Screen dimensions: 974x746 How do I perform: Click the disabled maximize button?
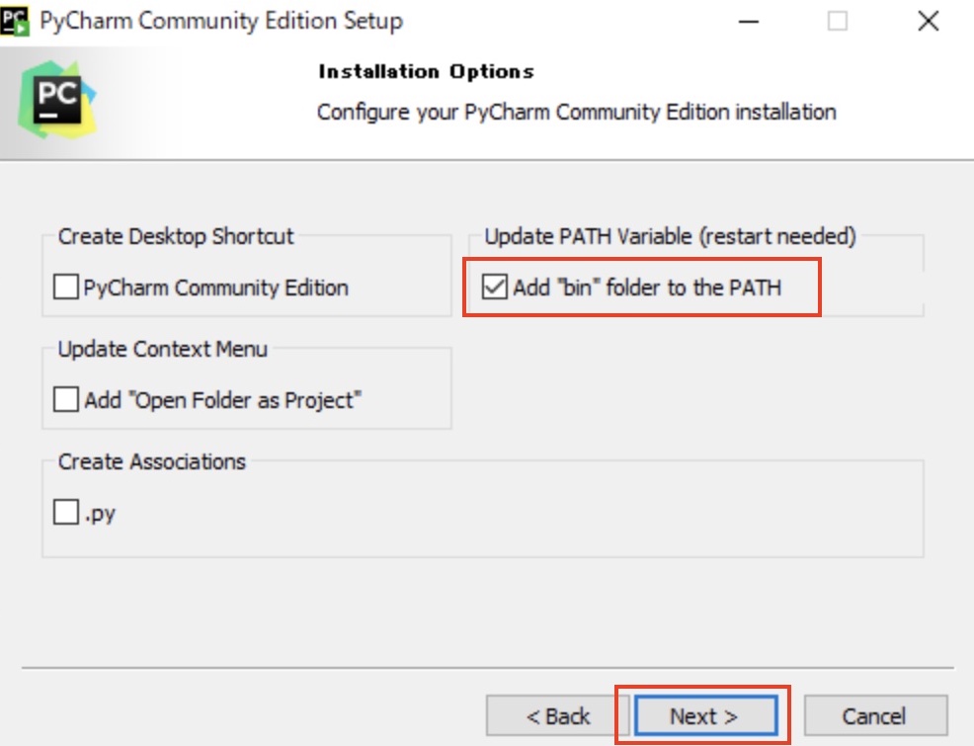tap(838, 21)
